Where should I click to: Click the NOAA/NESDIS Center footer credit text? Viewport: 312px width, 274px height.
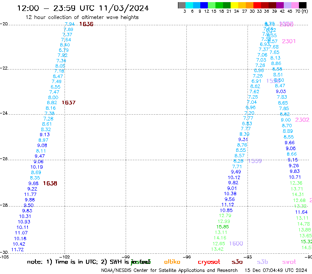pyautogui.click(x=169, y=271)
